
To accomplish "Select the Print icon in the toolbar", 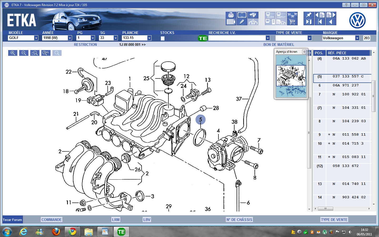I will [231, 15].
